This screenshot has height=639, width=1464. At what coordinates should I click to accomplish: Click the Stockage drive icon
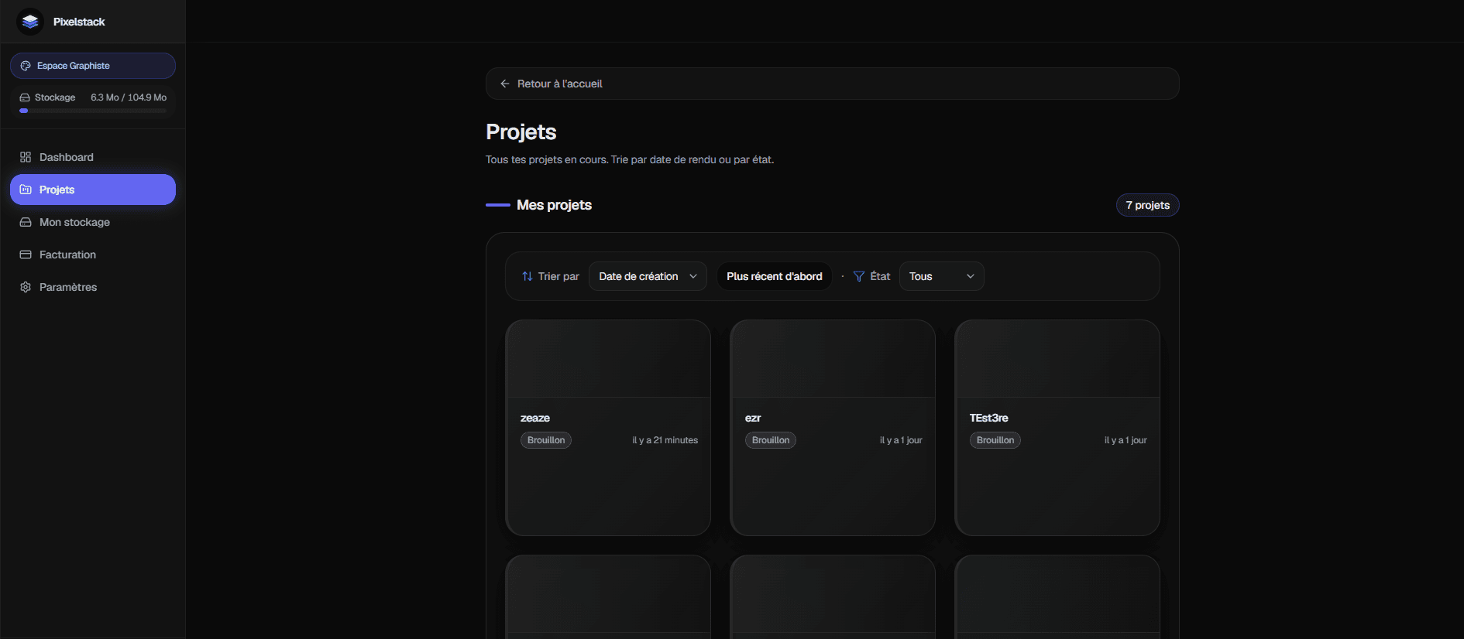(x=25, y=97)
